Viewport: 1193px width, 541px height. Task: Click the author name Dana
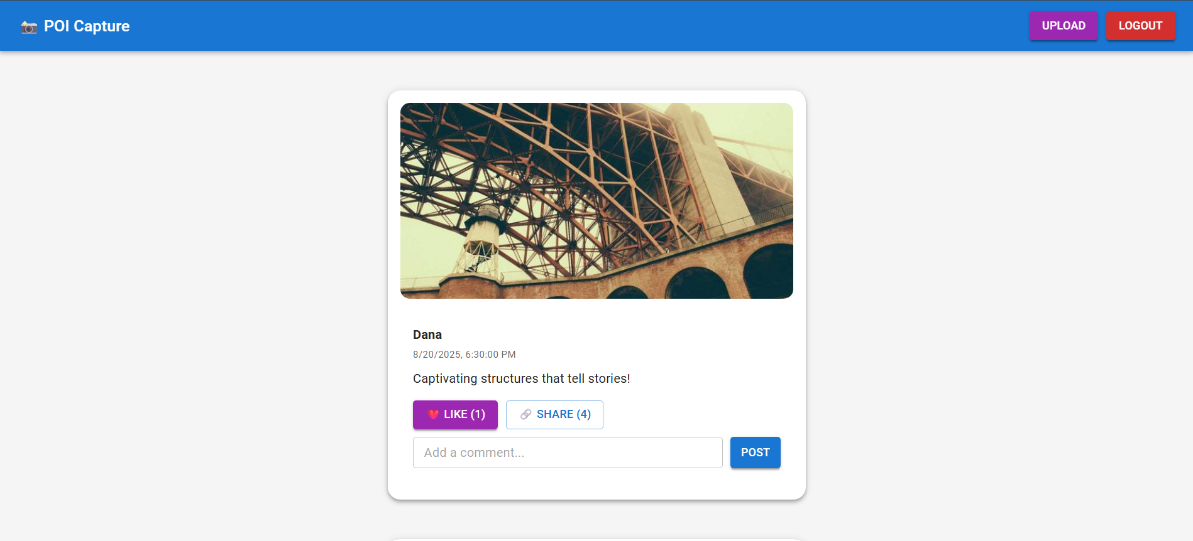pos(427,335)
